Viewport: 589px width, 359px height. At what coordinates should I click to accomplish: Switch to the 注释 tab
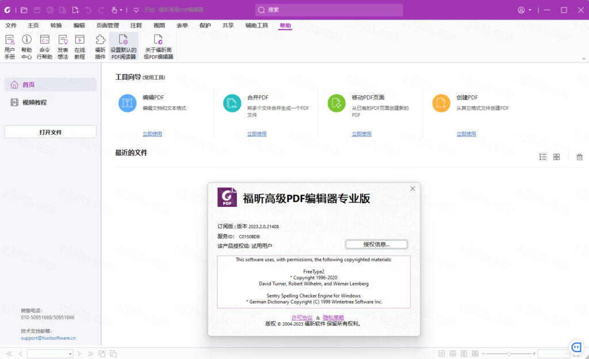136,25
